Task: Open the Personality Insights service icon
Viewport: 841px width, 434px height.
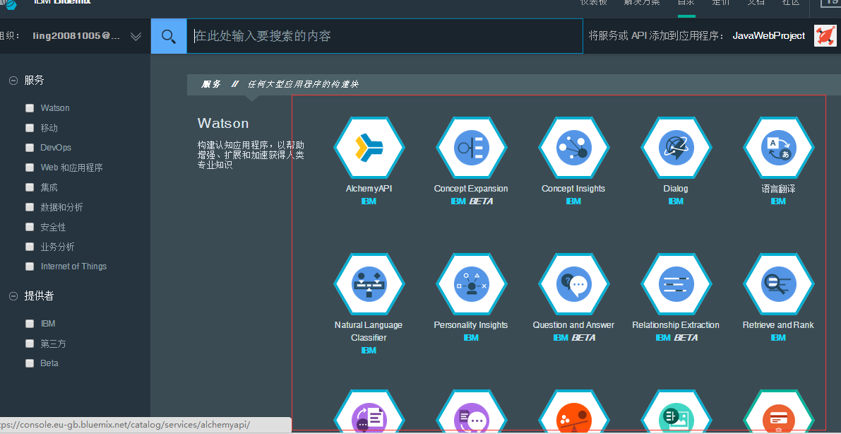Action: [x=471, y=284]
